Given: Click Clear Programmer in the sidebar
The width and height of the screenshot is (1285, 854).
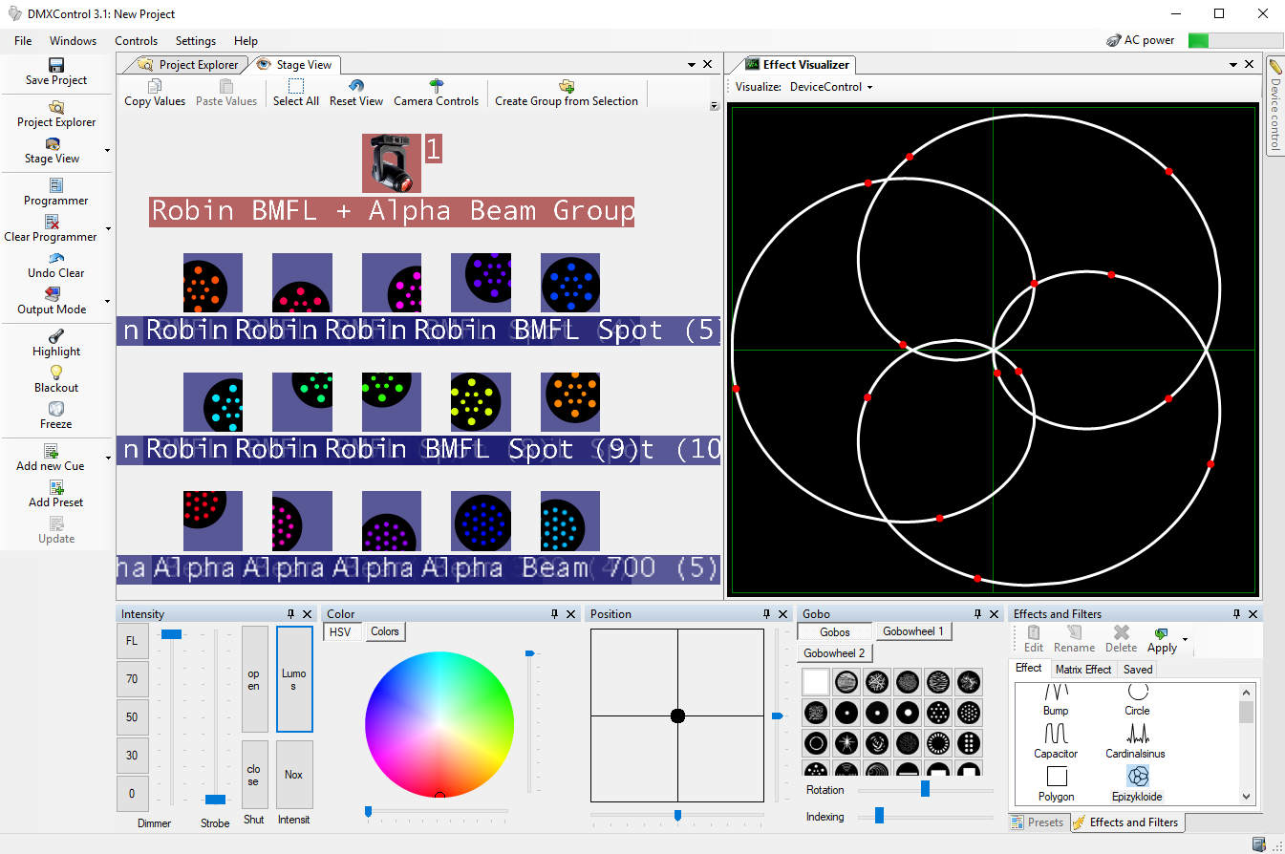Looking at the screenshot, I should tap(51, 228).
